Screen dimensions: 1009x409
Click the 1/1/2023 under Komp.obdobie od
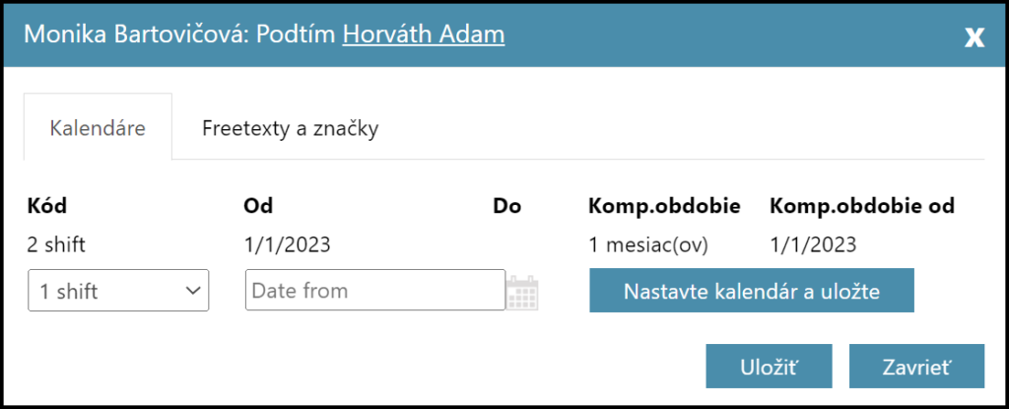pos(813,244)
